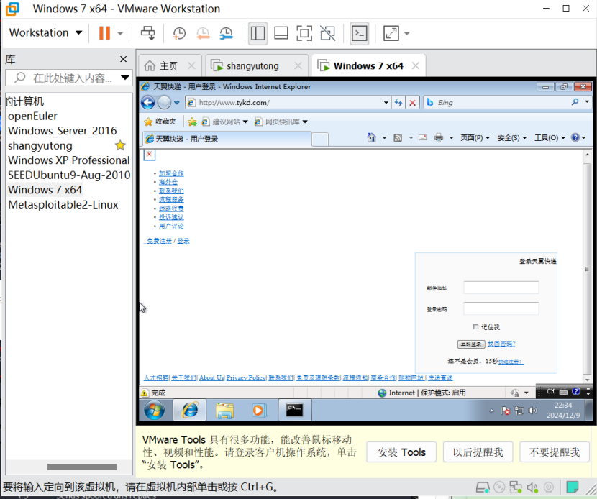Open the About Us footer link
Viewport: 597px width, 499px height.
pos(211,377)
